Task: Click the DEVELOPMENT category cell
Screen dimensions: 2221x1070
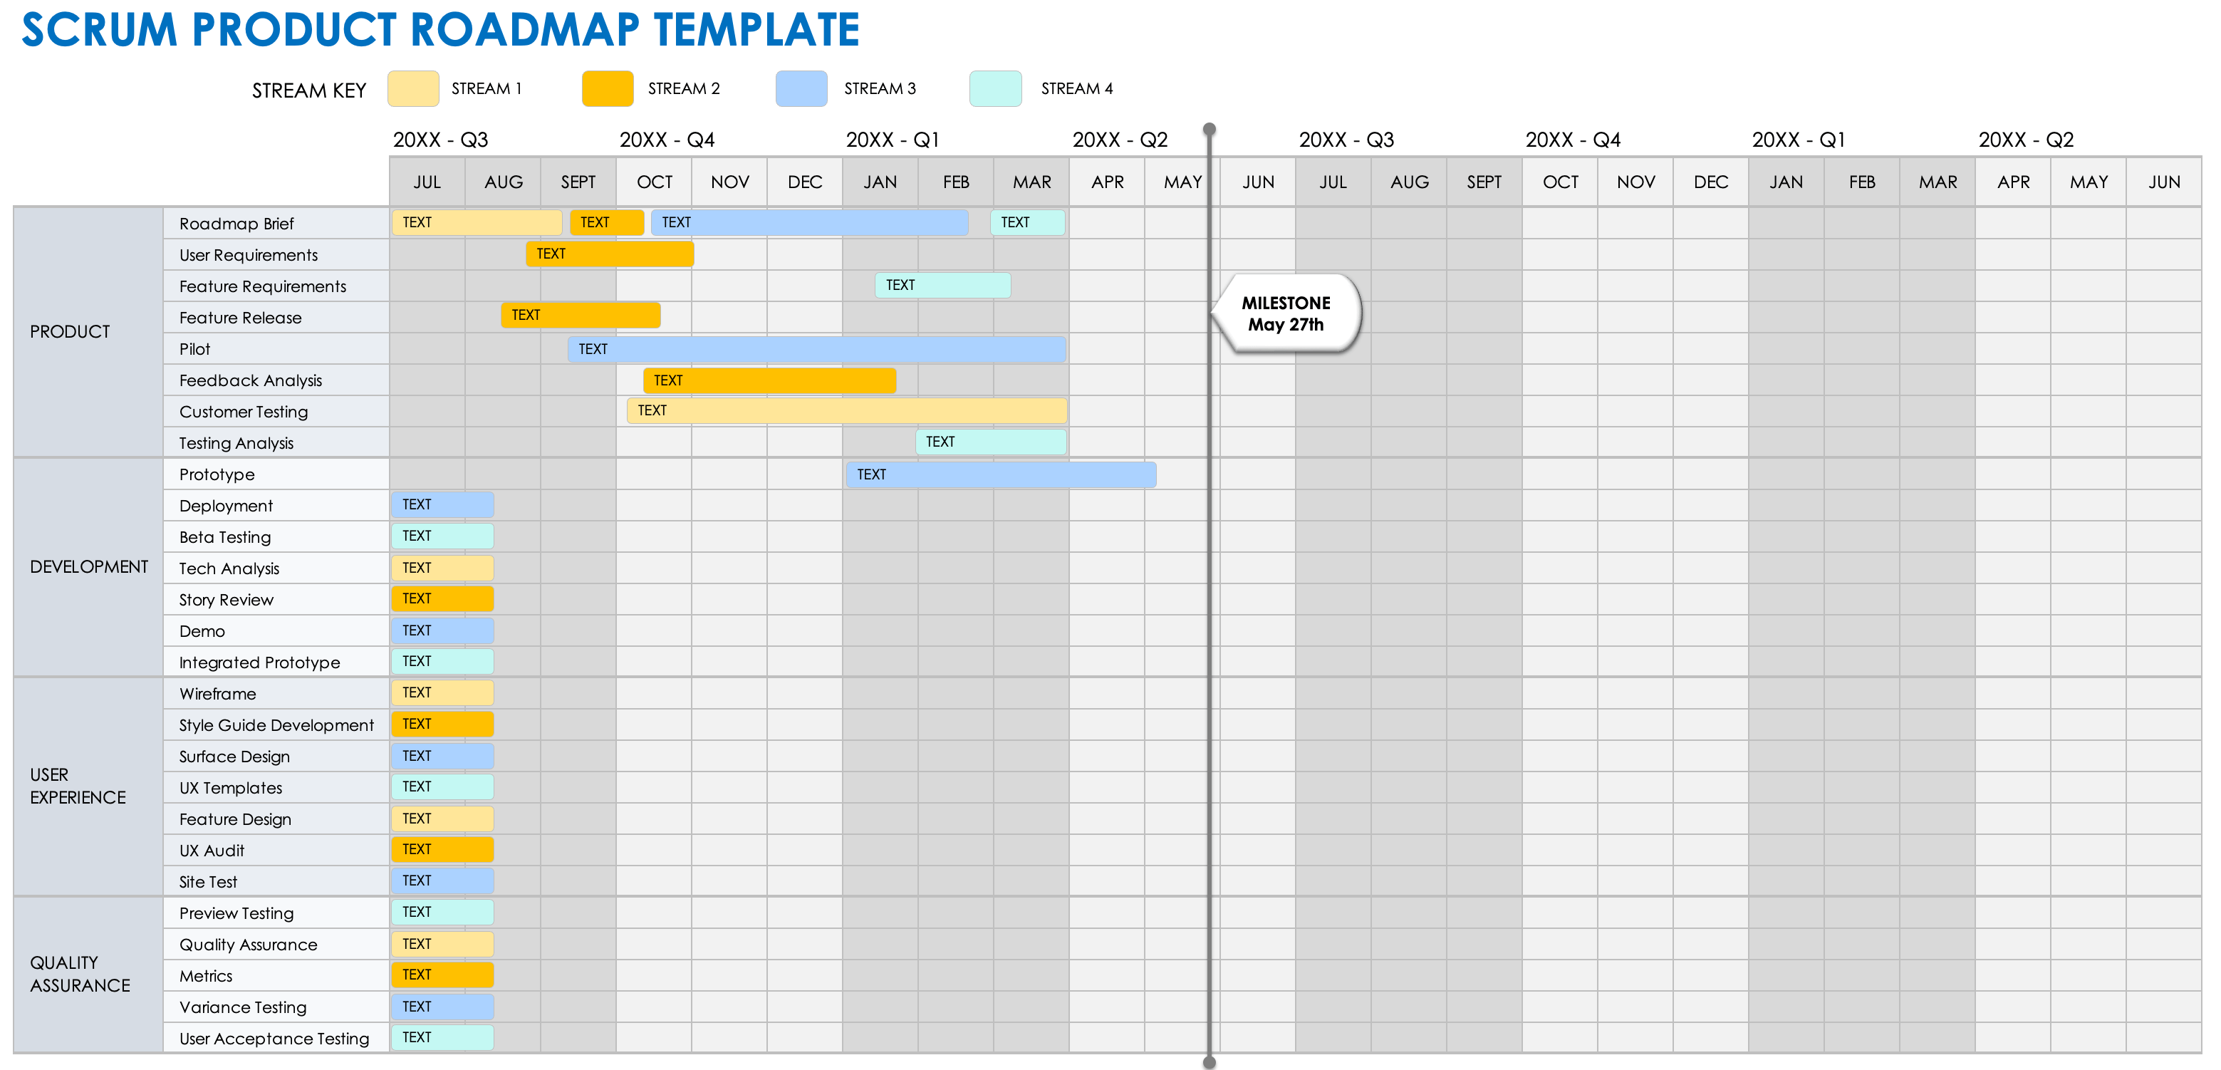Action: 88,567
